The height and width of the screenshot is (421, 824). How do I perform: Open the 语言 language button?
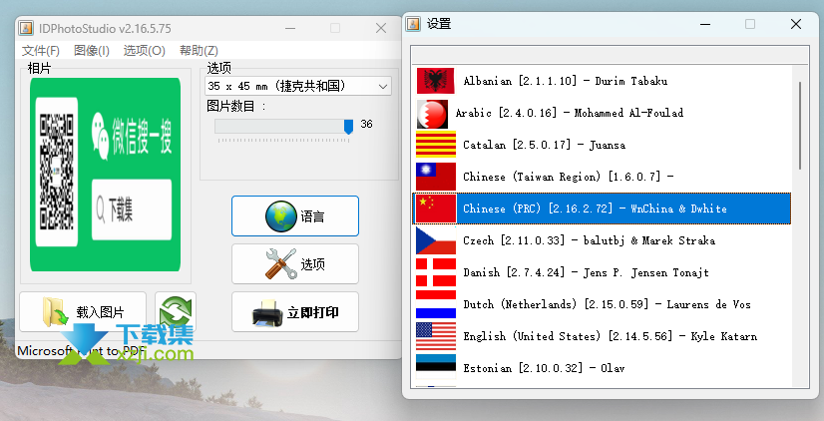[x=295, y=216]
